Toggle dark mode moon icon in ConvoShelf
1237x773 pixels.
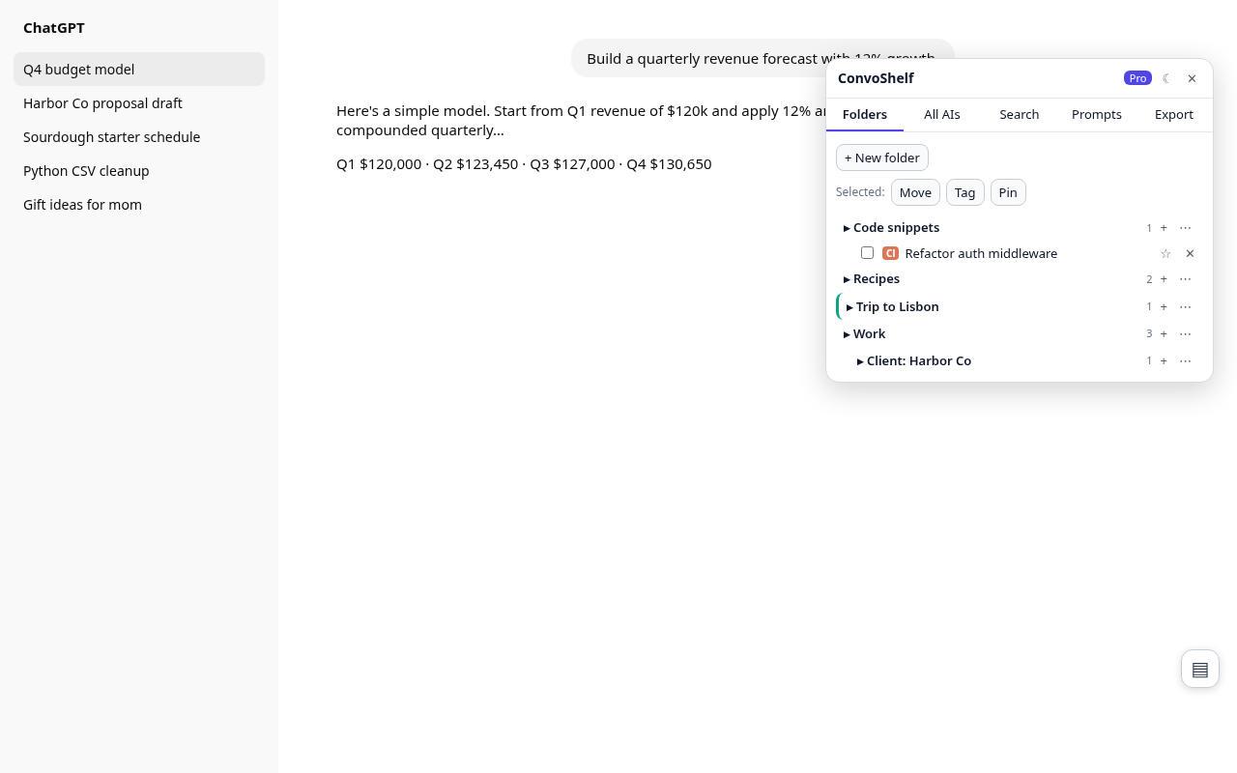click(1166, 78)
